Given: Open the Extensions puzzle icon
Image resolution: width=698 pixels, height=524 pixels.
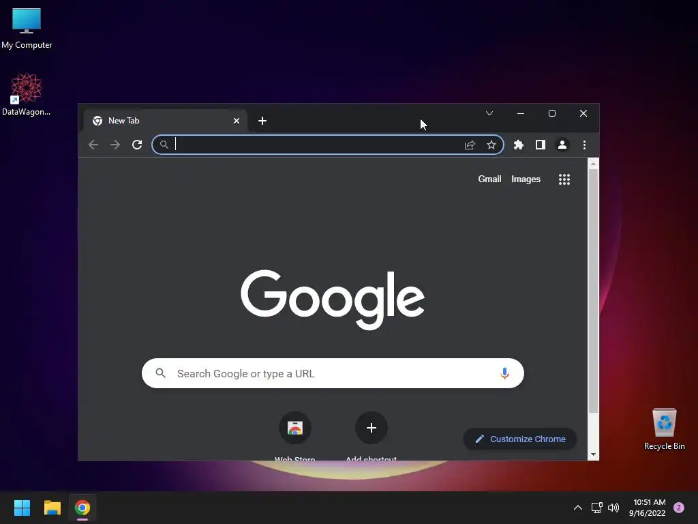Looking at the screenshot, I should tap(519, 145).
